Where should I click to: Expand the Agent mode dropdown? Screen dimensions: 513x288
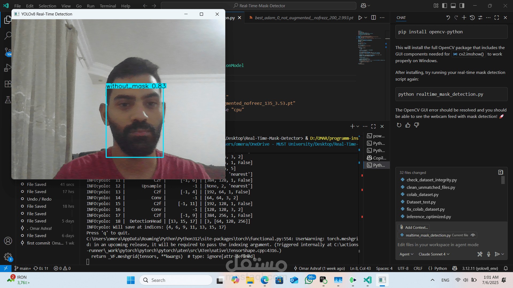point(406,254)
